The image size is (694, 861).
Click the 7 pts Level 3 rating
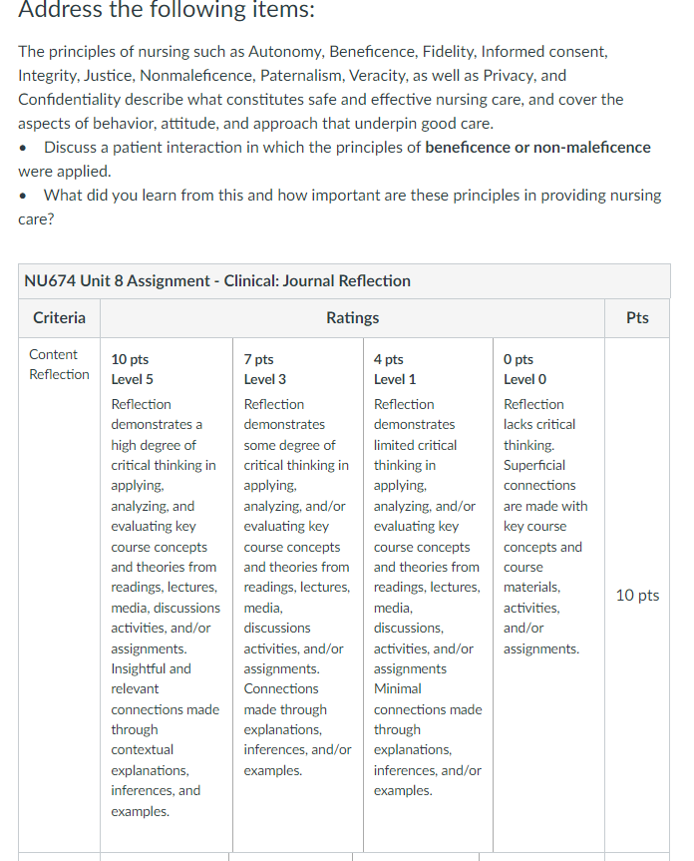pos(265,369)
